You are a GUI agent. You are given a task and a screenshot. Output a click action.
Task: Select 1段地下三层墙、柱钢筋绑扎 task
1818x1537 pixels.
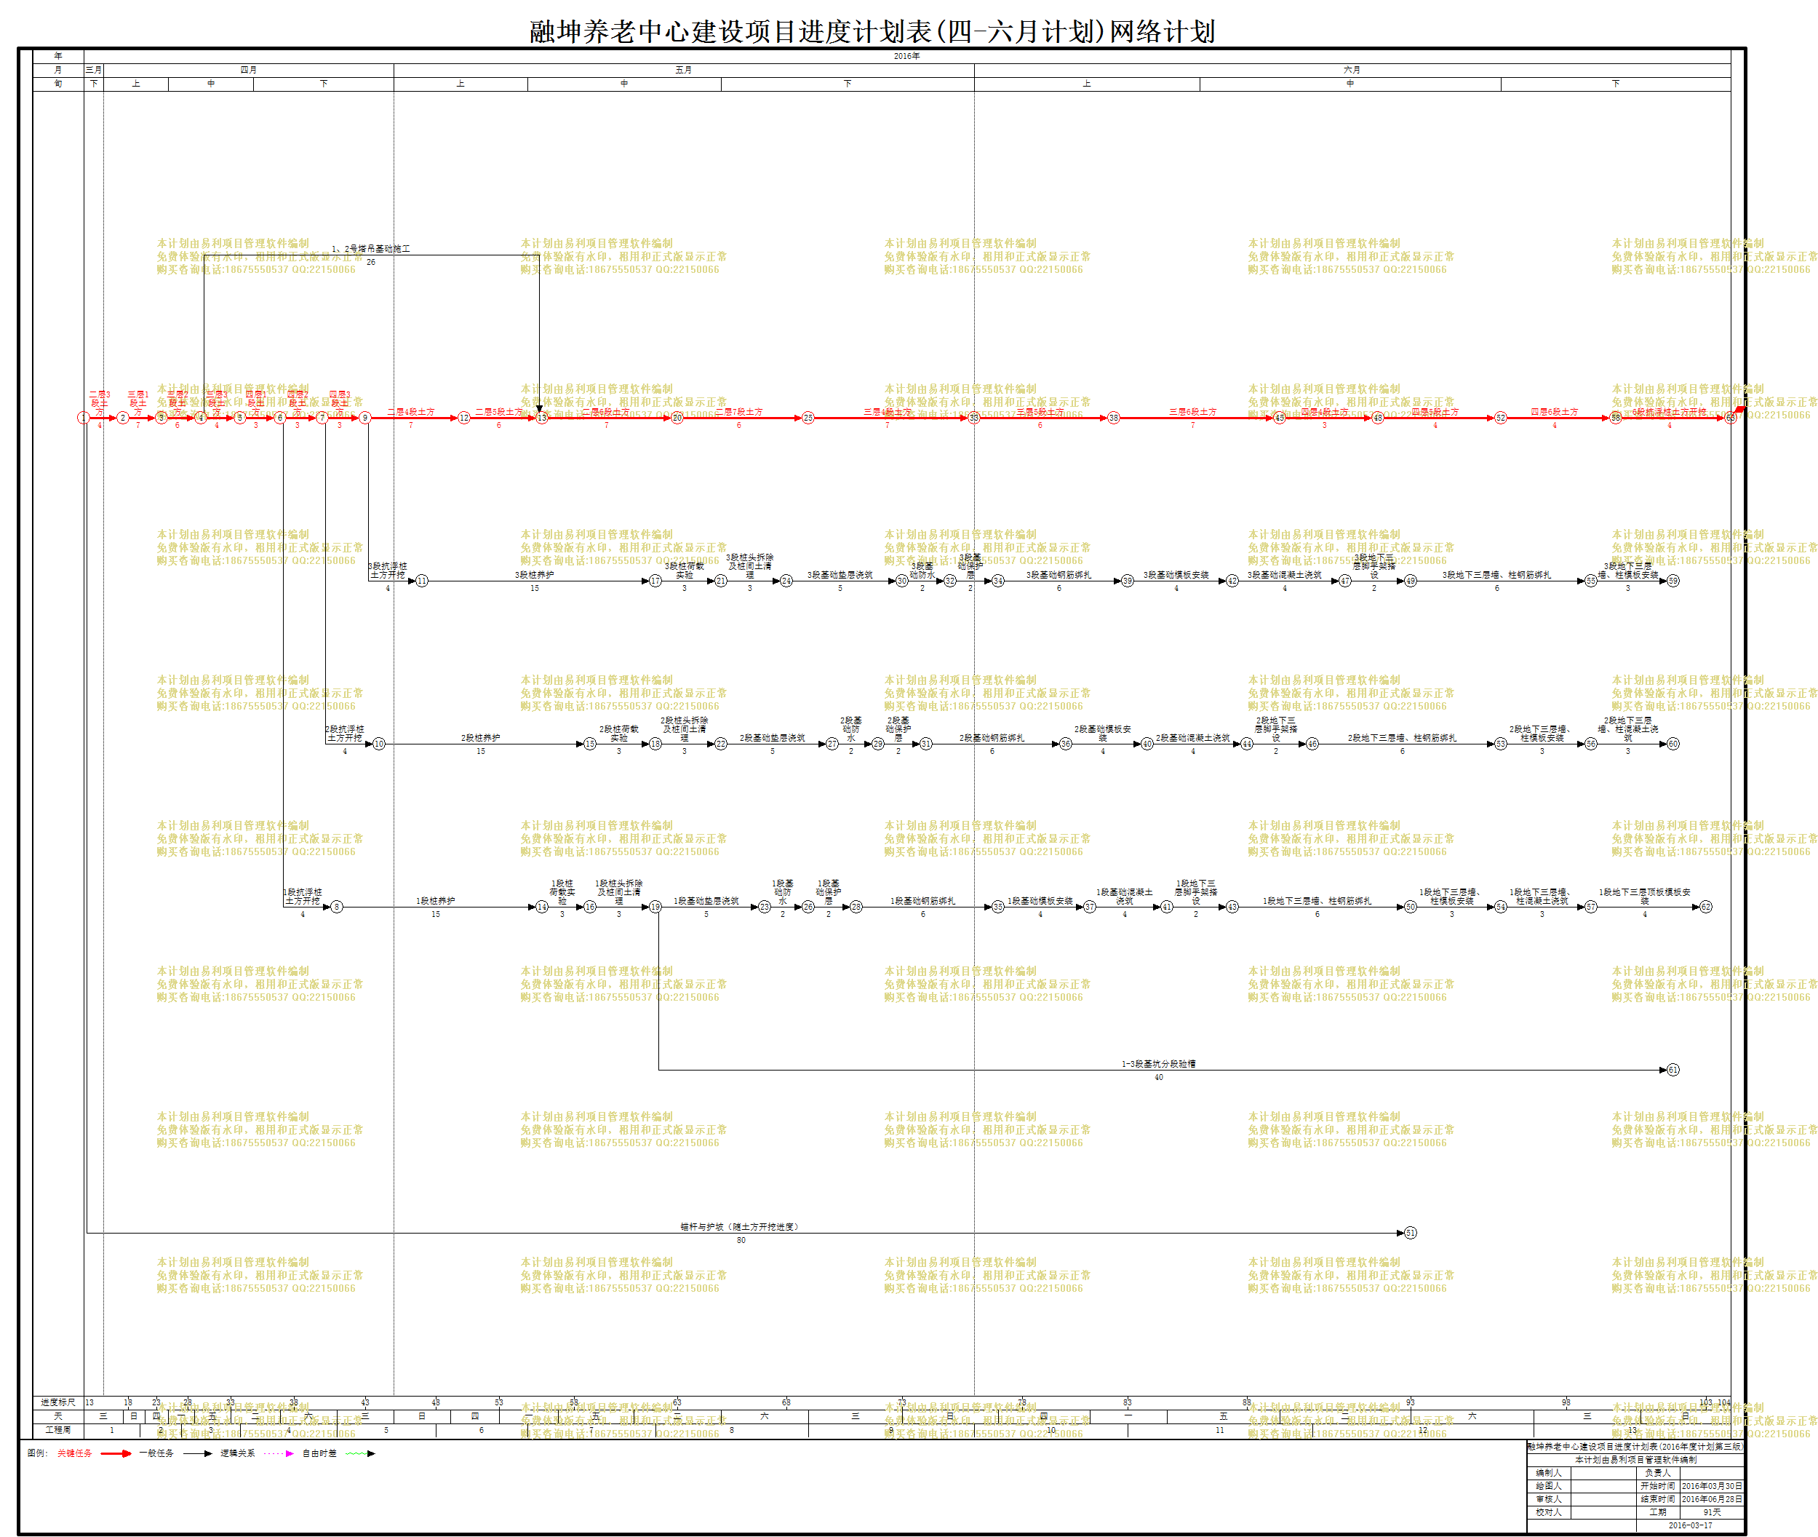pyautogui.click(x=1317, y=901)
